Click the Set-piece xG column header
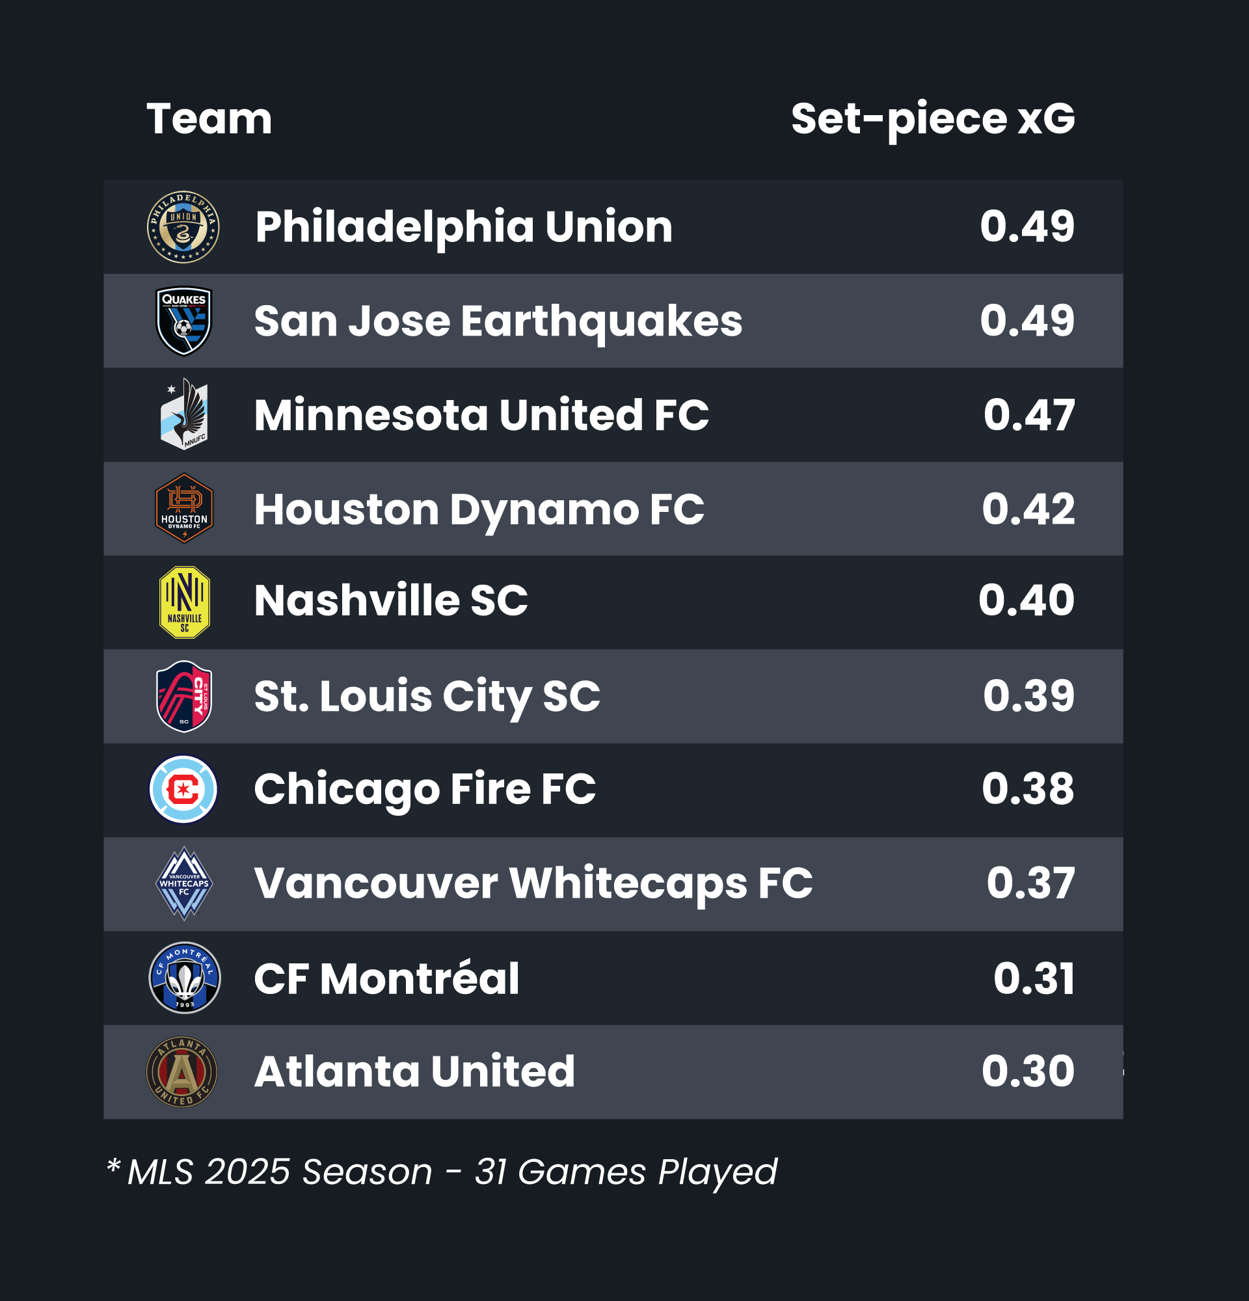The width and height of the screenshot is (1249, 1301). [932, 120]
